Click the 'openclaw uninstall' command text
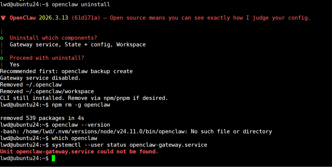 81,4
